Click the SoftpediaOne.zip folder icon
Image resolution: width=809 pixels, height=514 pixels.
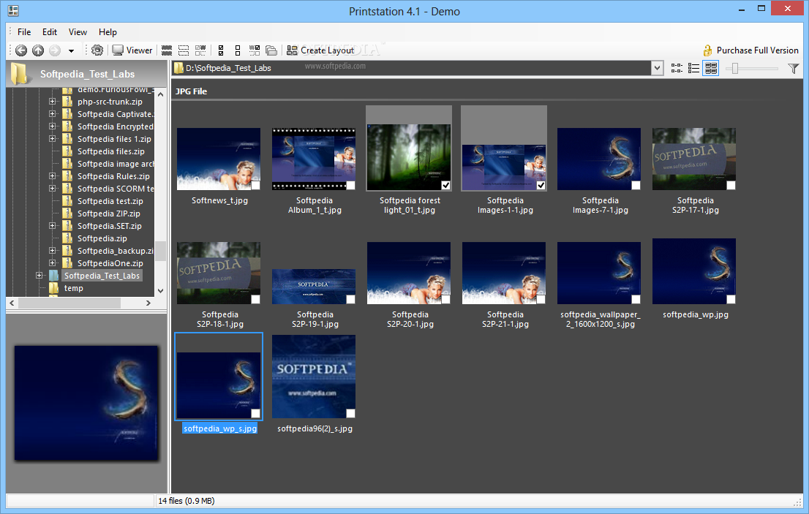pos(67,263)
